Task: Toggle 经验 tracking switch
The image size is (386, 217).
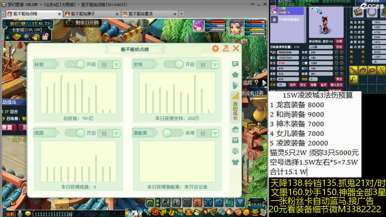Action: tap(75, 64)
